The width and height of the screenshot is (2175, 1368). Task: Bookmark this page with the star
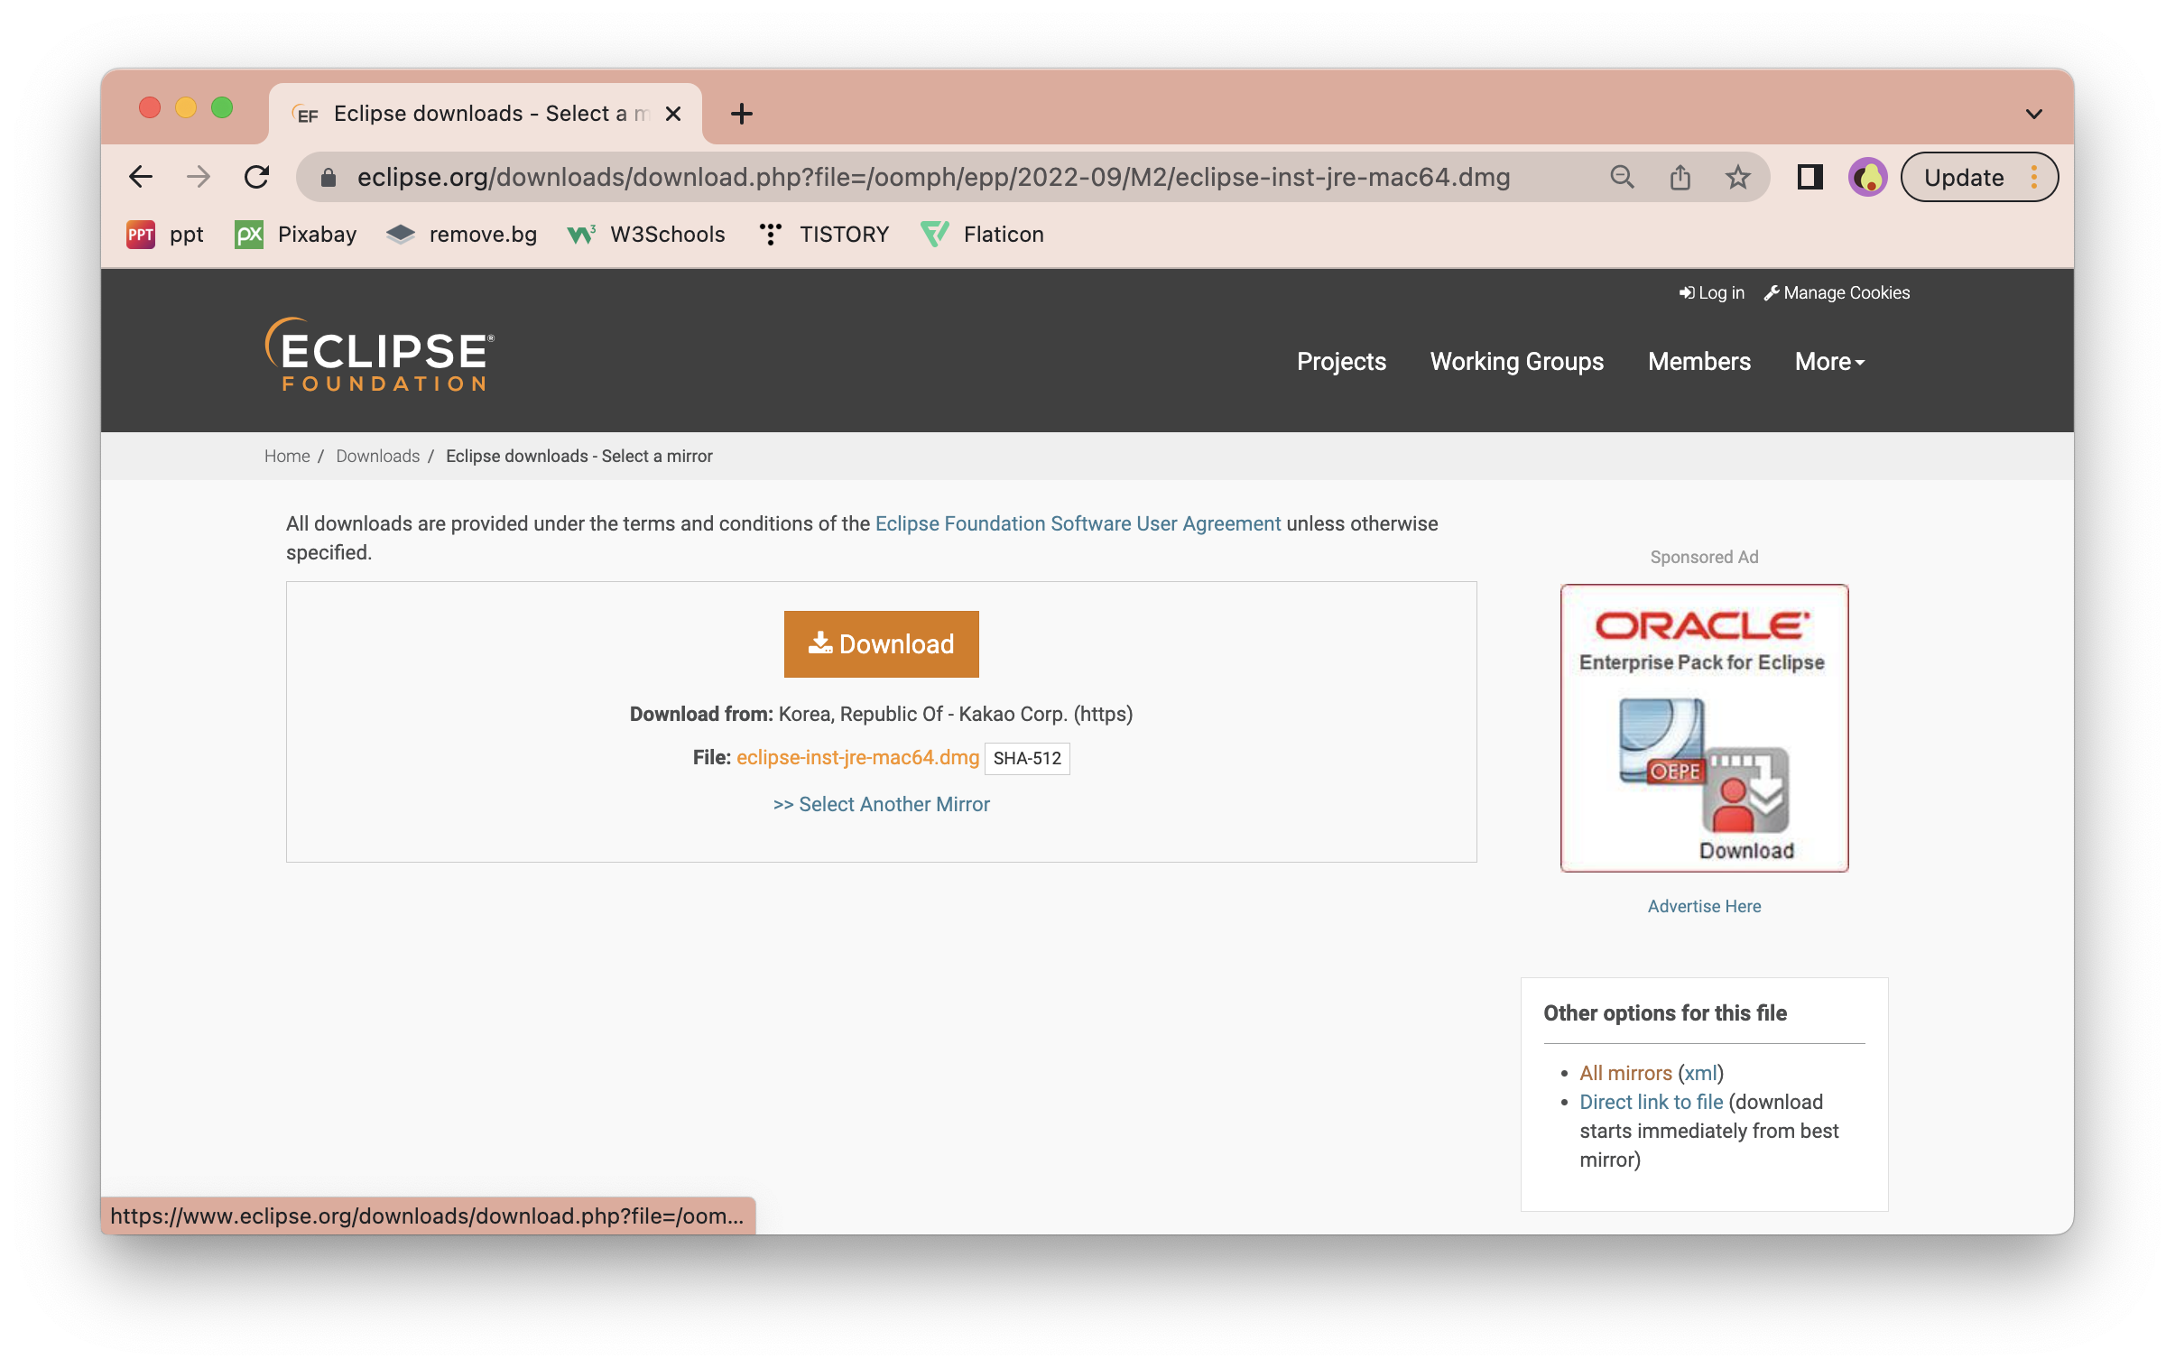click(x=1737, y=177)
